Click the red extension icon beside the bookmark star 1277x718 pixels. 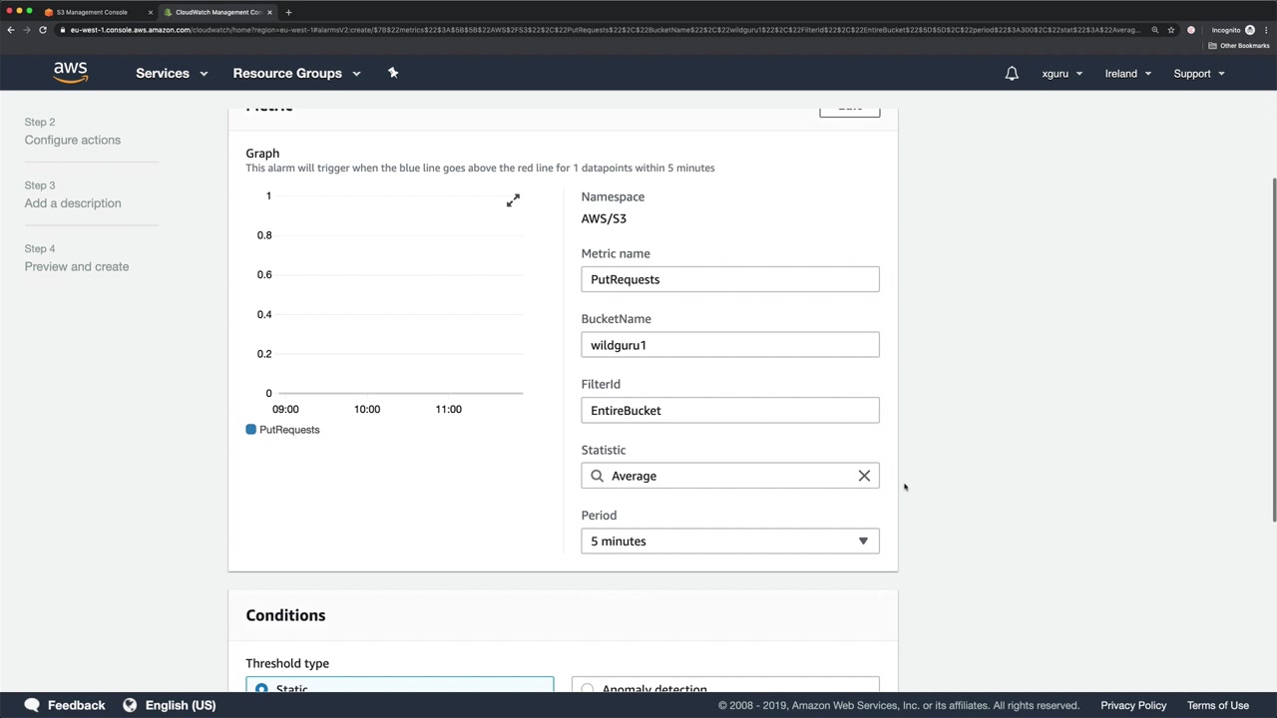coord(1191,30)
